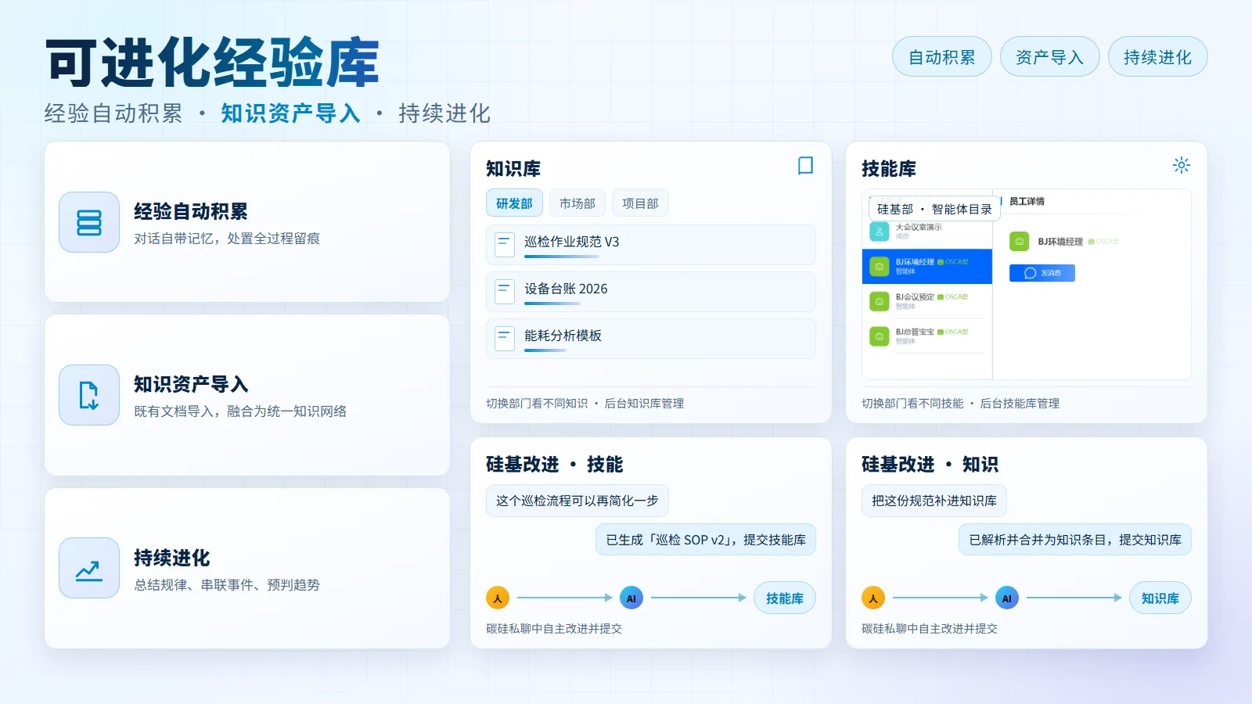Open the 巡检作业规范 V3 entry title
The width and height of the screenshot is (1252, 704).
pos(571,242)
